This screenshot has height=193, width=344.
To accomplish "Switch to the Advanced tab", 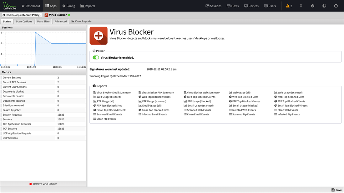I will coord(61,22).
